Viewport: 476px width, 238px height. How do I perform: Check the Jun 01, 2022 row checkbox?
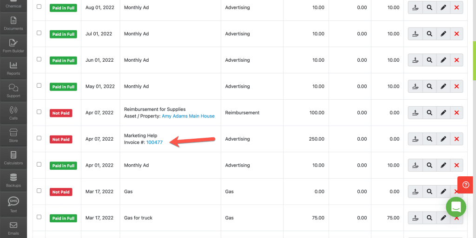39,59
